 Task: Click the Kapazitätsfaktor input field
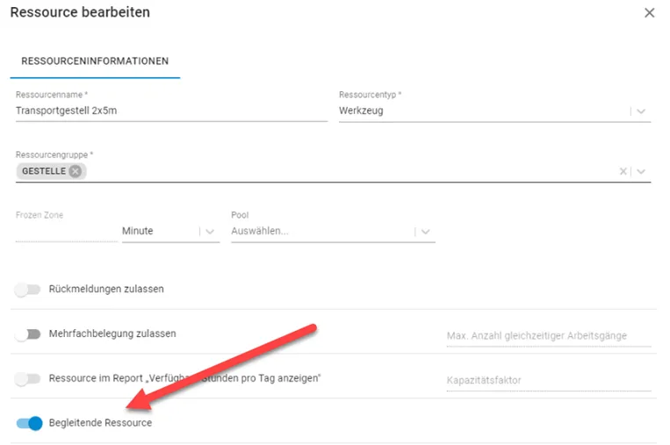[549, 381]
